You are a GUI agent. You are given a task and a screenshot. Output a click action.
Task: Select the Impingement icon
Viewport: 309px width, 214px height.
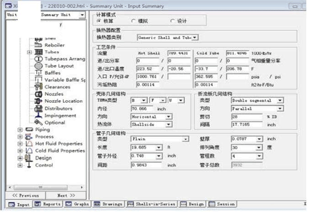38,116
